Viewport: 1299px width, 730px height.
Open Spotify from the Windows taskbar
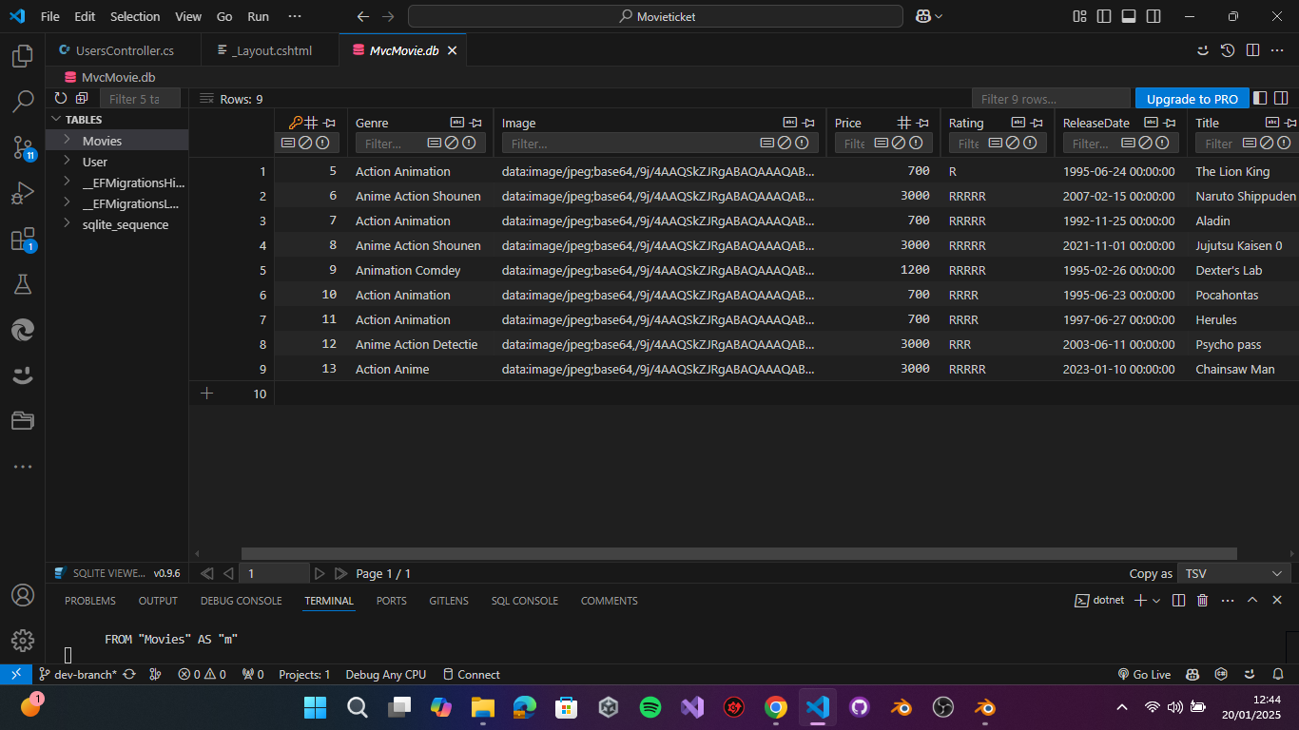pyautogui.click(x=650, y=707)
